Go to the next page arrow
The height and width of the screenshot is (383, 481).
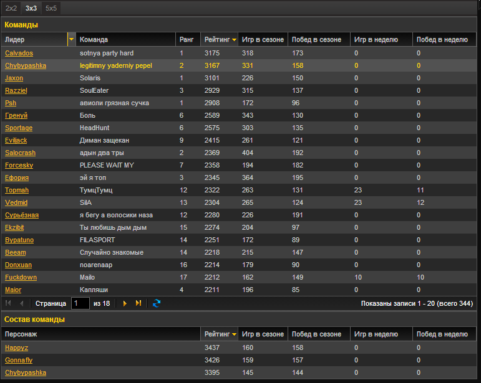coord(125,303)
